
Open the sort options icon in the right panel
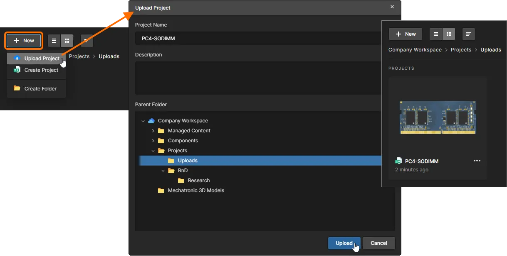point(469,34)
